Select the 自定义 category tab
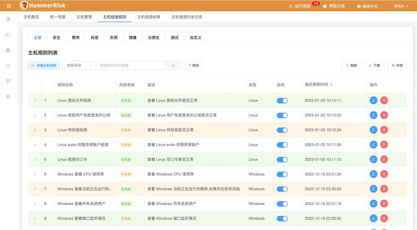 [195, 37]
